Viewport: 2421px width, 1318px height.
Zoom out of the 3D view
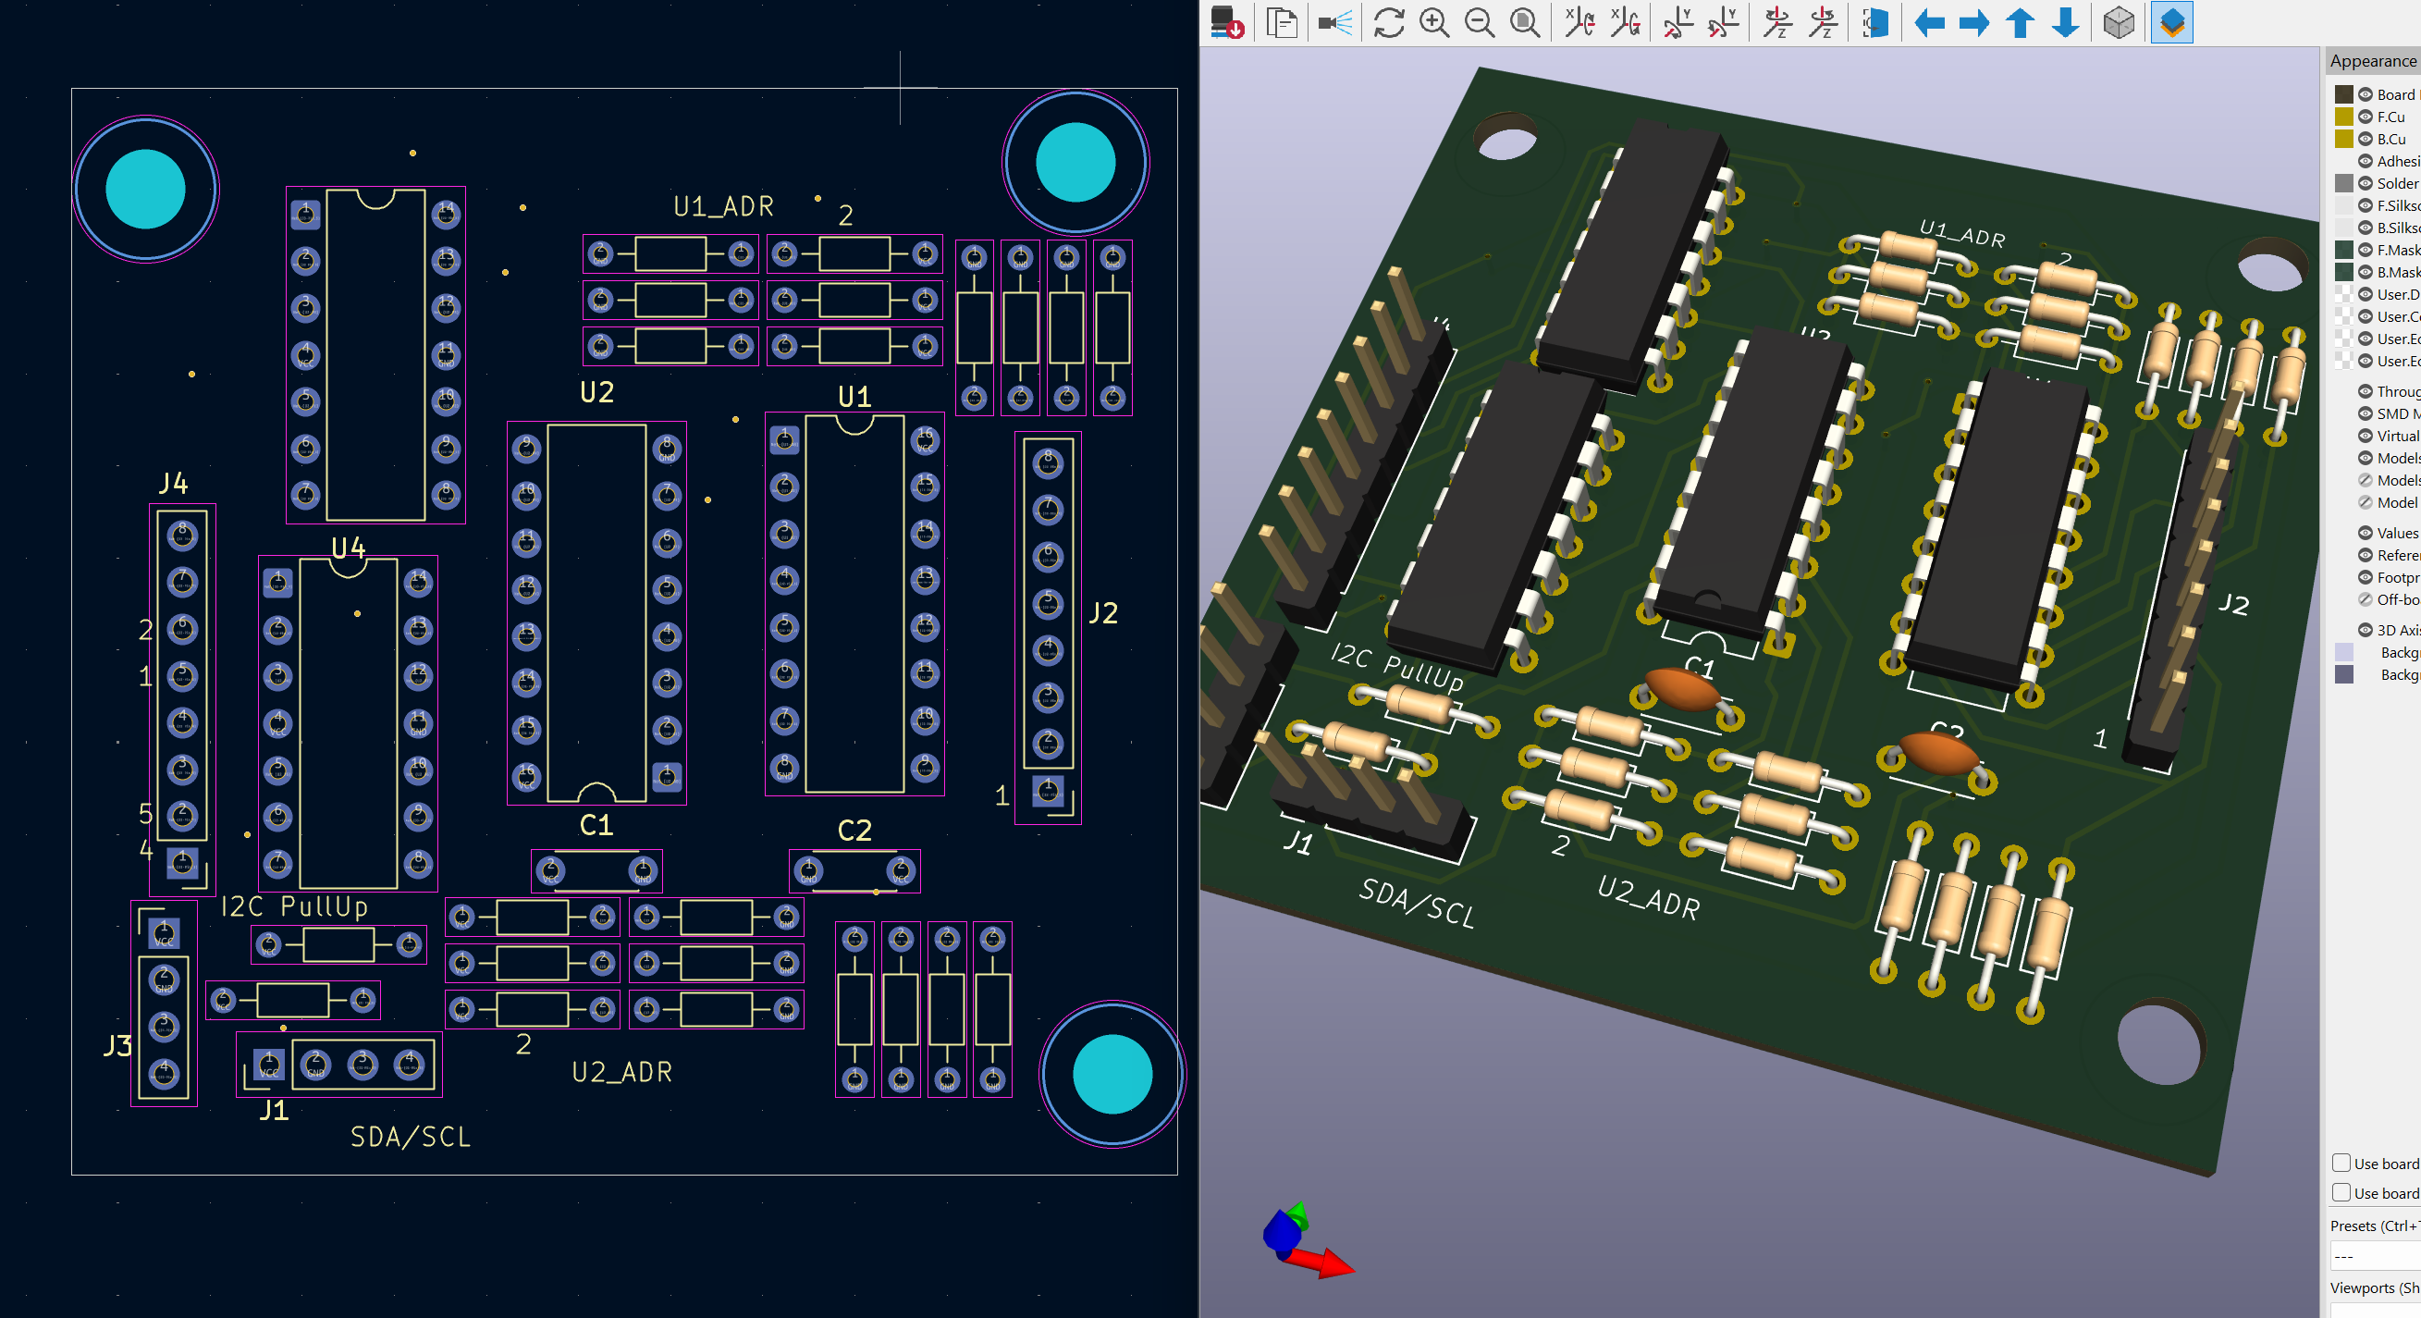pos(1481,23)
